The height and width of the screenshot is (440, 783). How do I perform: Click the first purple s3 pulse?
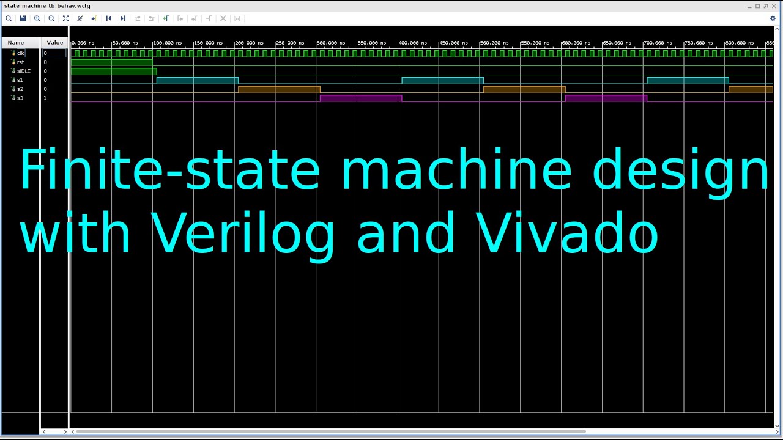tap(361, 98)
